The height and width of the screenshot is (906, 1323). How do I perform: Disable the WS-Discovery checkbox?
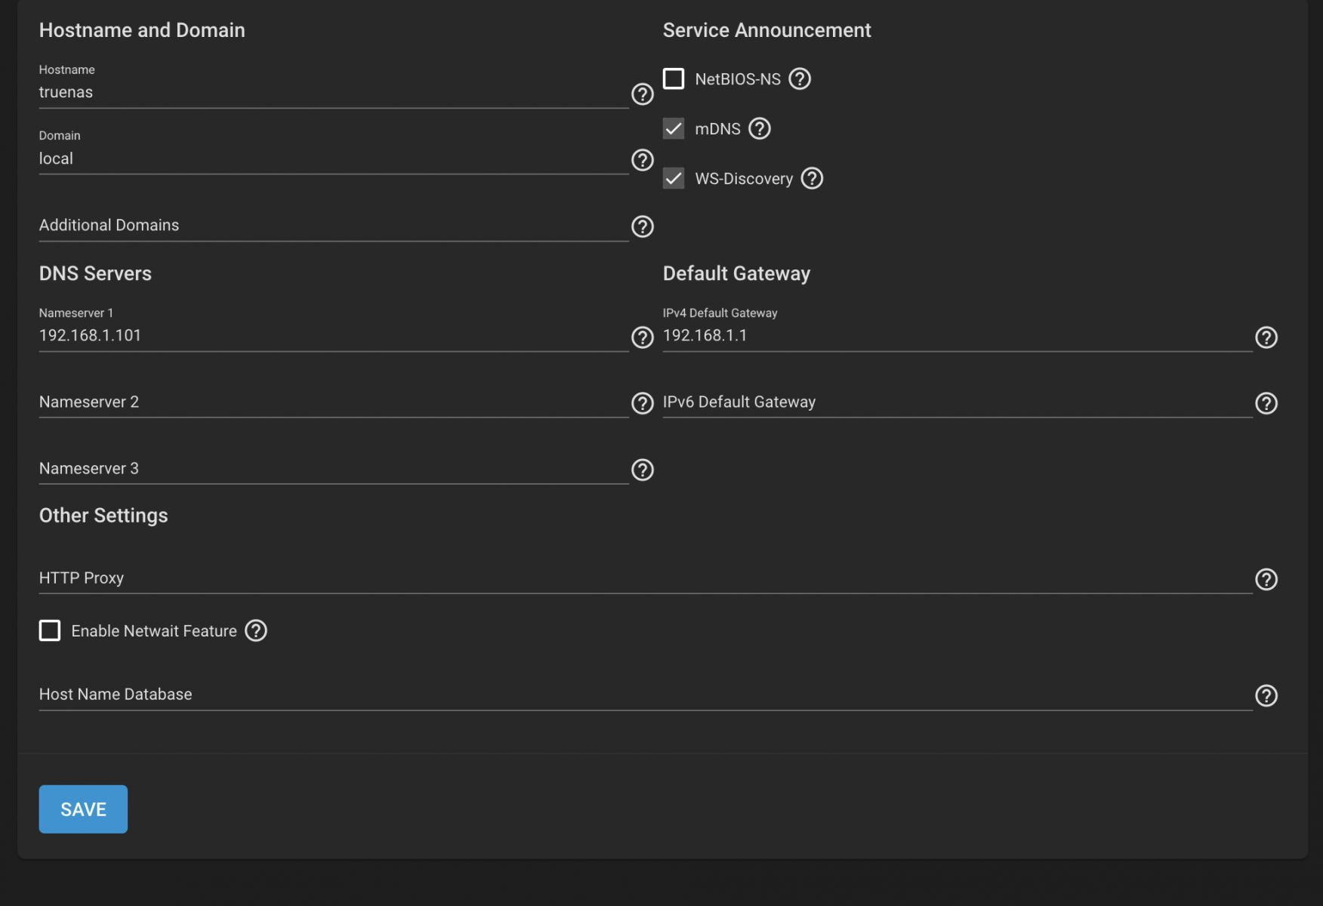tap(674, 179)
